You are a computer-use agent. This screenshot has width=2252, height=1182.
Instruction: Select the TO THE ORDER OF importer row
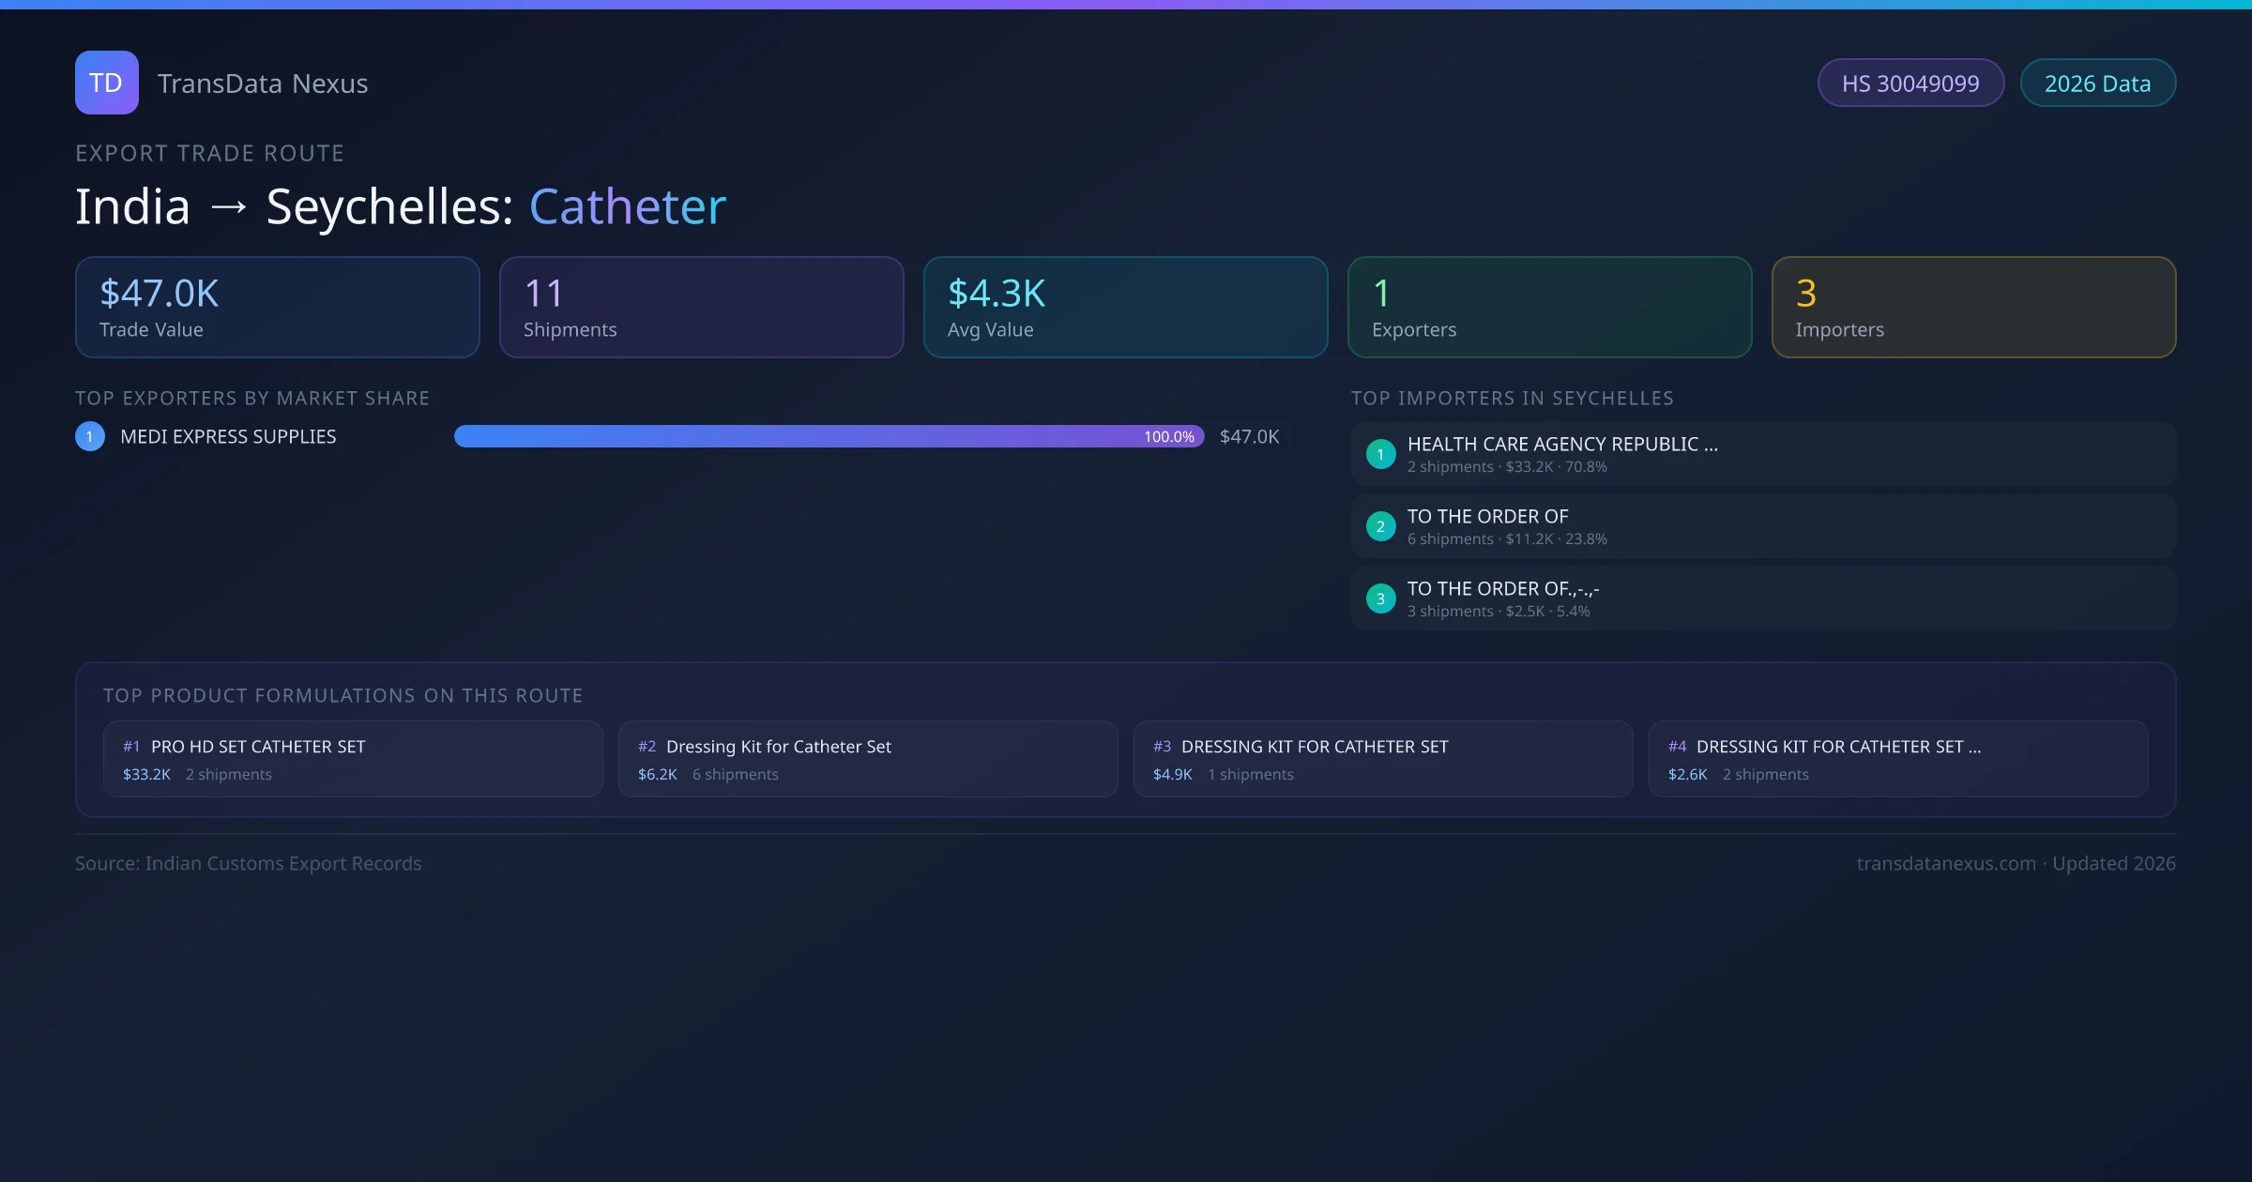[x=1762, y=526]
